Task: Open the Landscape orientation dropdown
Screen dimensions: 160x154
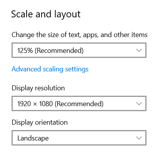Action: tap(79, 138)
